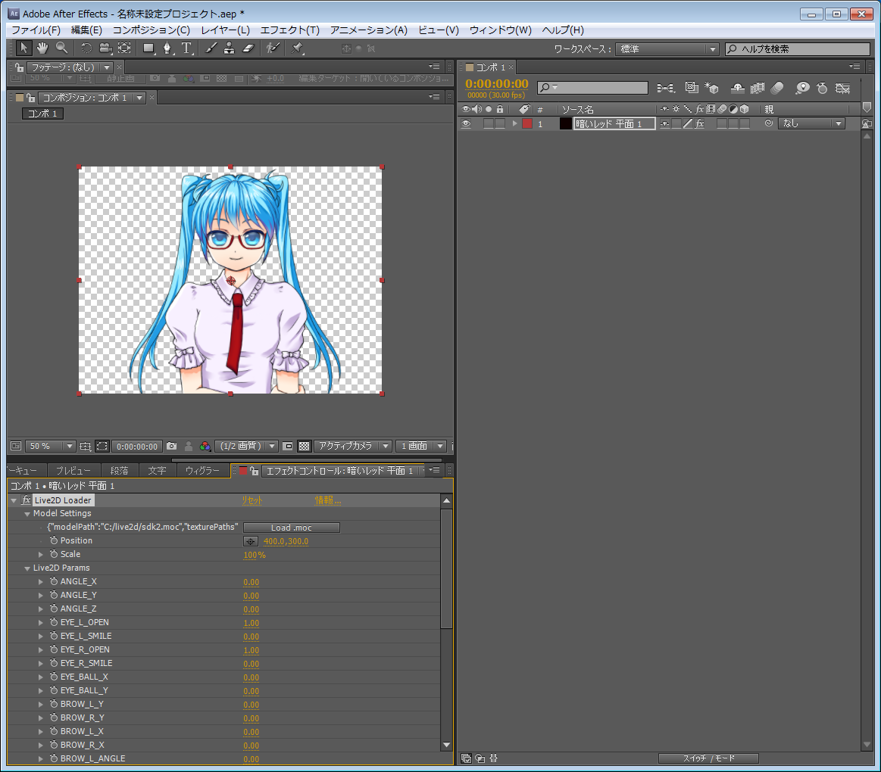Toggle lock on Composition viewer panel
Viewport: 881px width, 772px height.
pos(30,97)
